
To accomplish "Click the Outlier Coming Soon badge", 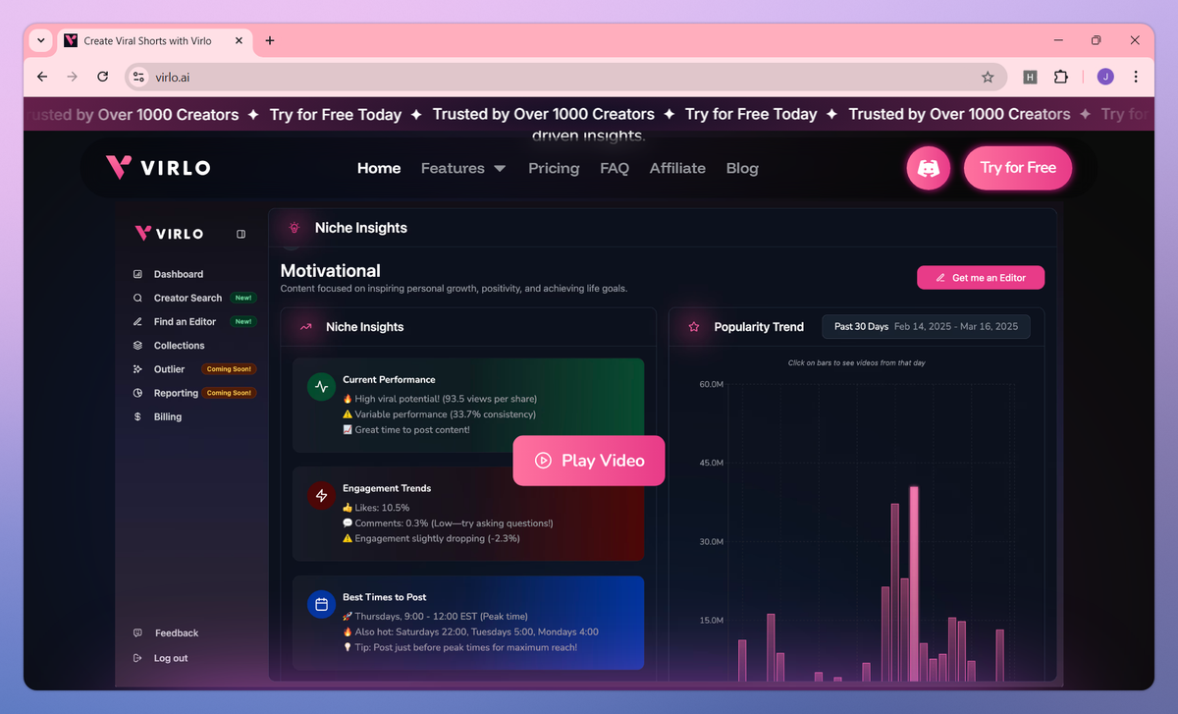I will pos(229,369).
